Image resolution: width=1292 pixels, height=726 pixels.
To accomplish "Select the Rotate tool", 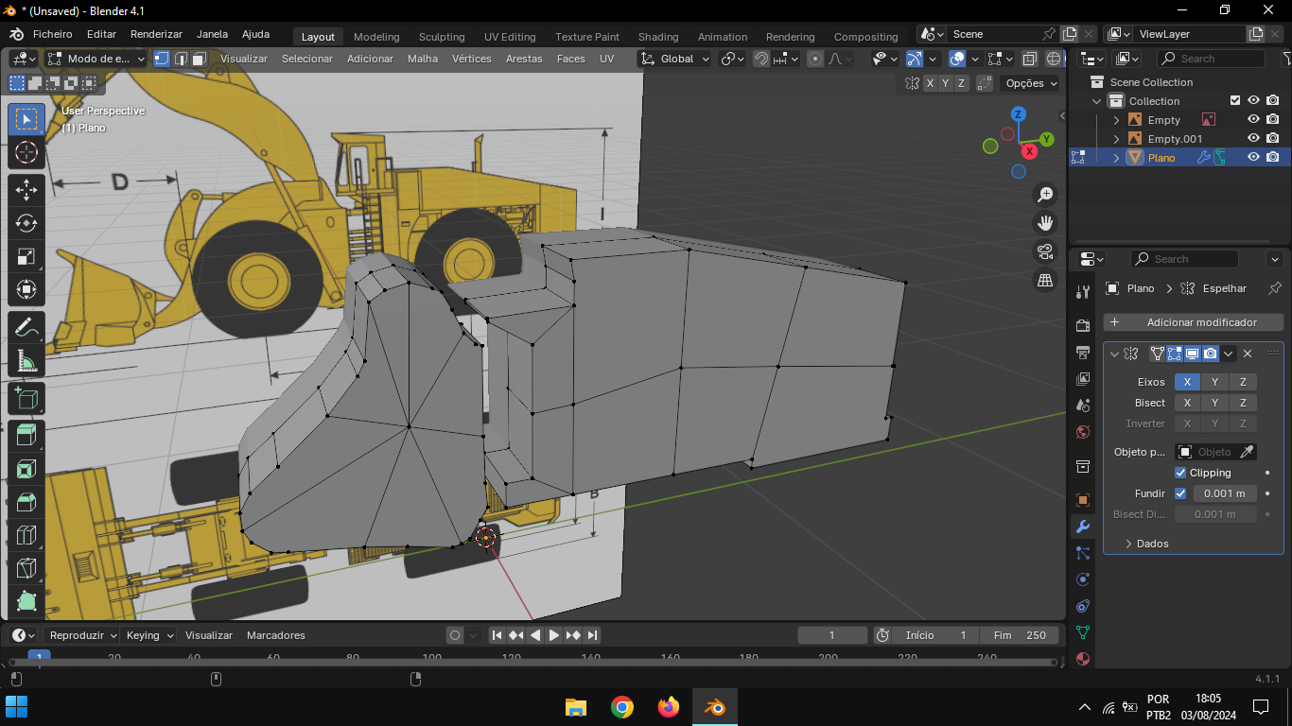I will tap(26, 223).
